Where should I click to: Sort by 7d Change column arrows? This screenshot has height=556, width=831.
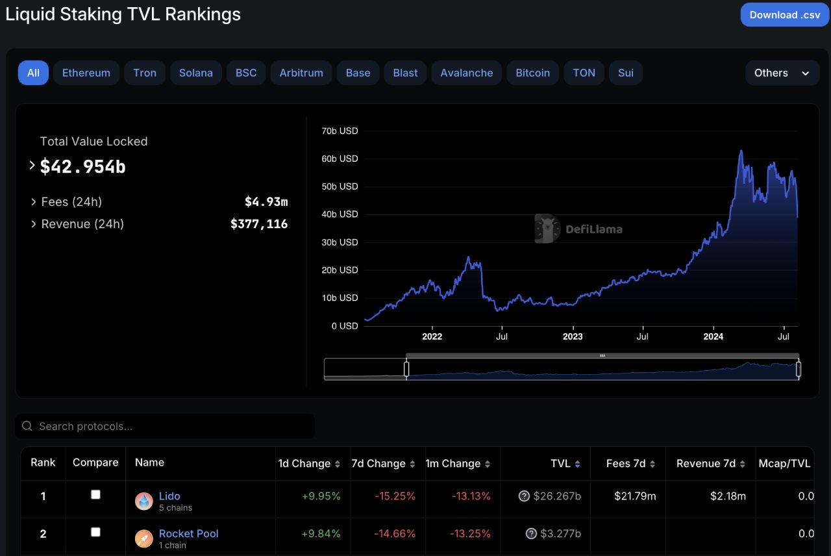point(412,464)
